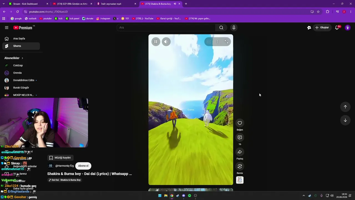The height and width of the screenshot is (200, 355).
Task: Open the apps grid in the bookmarks bar
Action: pyautogui.click(x=4, y=19)
